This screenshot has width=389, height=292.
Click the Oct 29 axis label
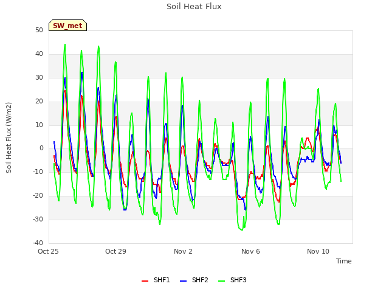coord(115,251)
